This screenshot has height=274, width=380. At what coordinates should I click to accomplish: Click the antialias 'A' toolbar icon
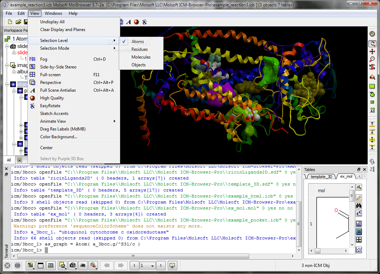[129, 22]
